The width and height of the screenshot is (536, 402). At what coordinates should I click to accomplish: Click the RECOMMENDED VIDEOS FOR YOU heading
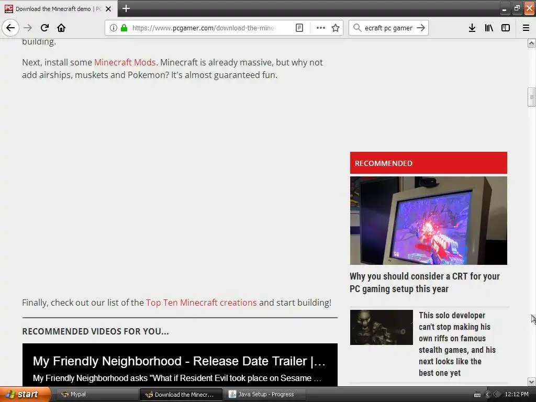(95, 331)
